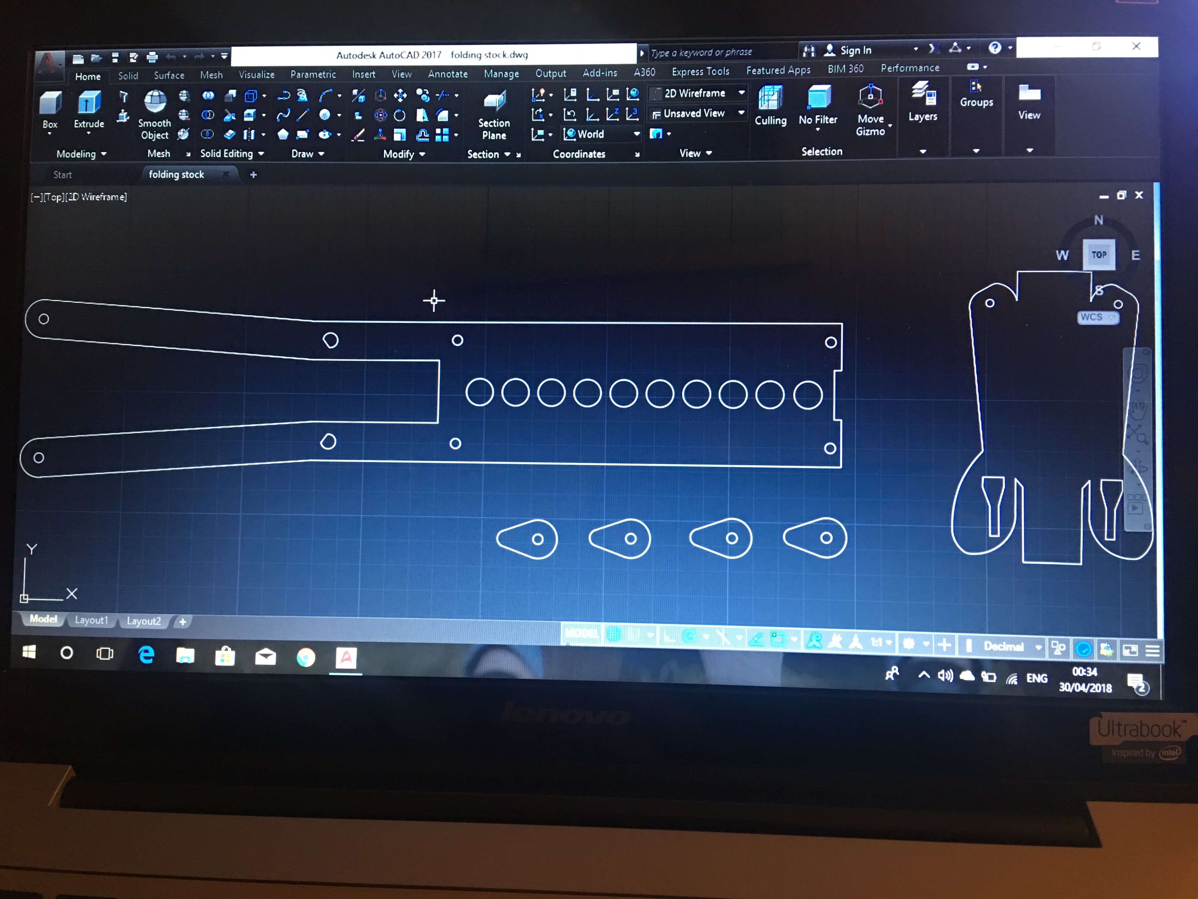The width and height of the screenshot is (1198, 899).
Task: Toggle Ortho mode in status bar
Action: [669, 636]
